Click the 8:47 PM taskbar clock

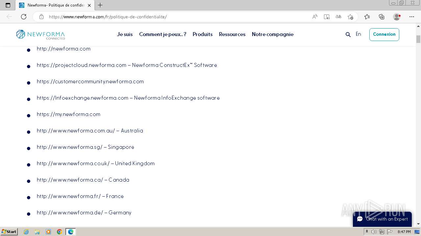tap(404, 232)
